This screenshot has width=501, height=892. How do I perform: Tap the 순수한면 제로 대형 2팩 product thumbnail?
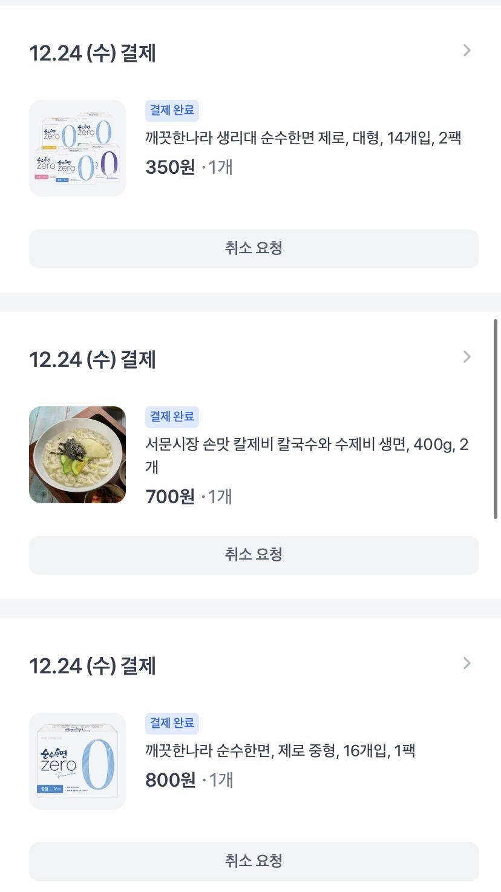77,148
